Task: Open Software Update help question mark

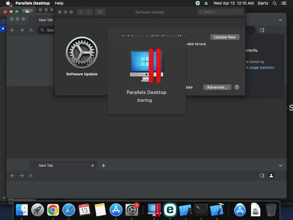Action: coord(237,87)
